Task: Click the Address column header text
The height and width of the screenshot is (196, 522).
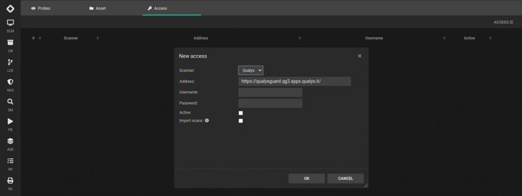Action: tap(201, 38)
